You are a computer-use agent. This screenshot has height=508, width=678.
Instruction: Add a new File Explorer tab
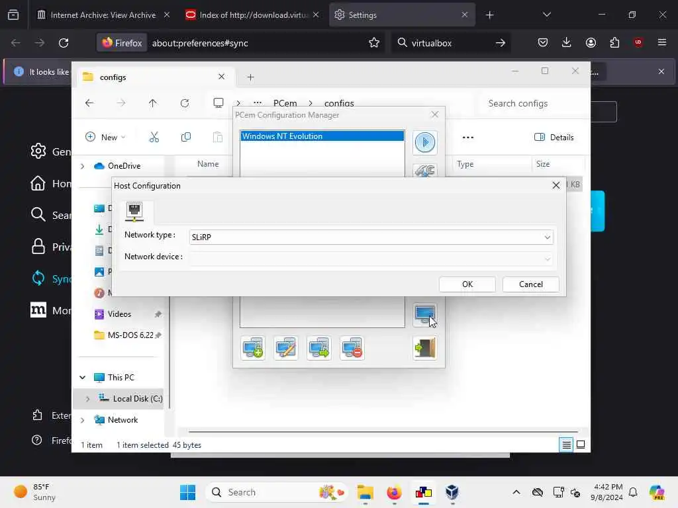[x=250, y=77]
